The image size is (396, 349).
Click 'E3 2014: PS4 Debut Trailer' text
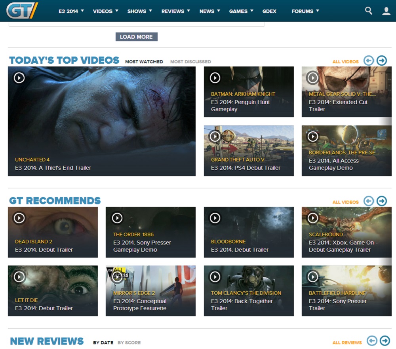(246, 168)
